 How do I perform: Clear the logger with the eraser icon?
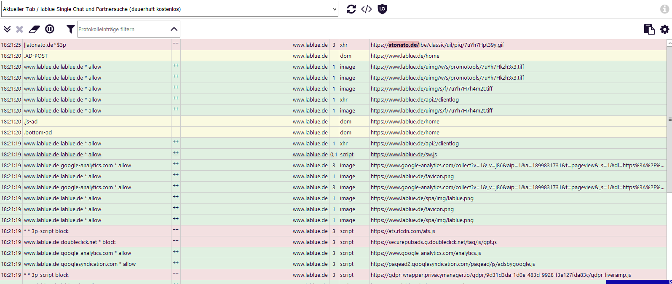point(34,29)
